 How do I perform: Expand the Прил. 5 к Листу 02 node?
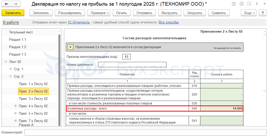[16, 113]
